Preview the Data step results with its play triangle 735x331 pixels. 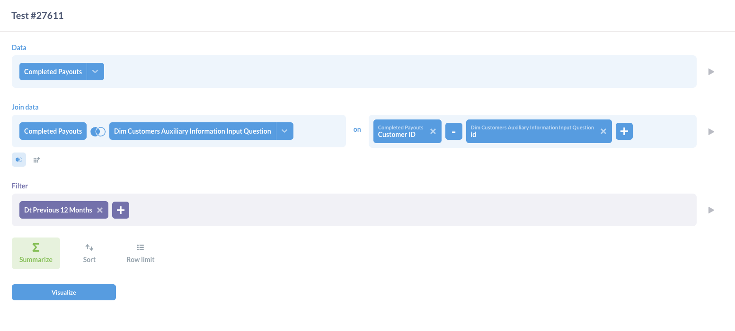pos(711,71)
